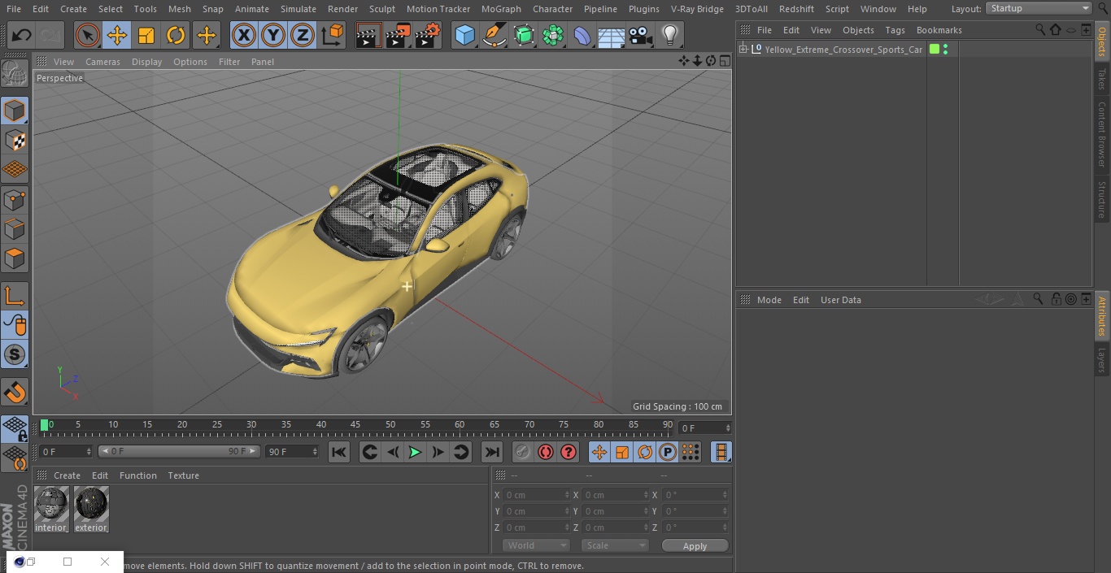Open viewport Cameras menu
This screenshot has height=573, width=1111.
coord(102,62)
